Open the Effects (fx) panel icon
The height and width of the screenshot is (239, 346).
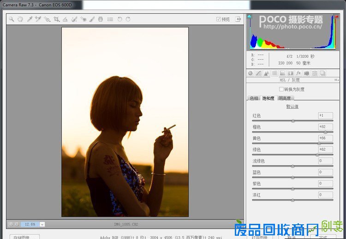click(298, 73)
